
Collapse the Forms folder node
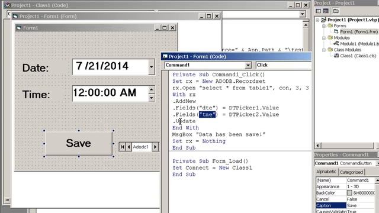(x=324, y=26)
